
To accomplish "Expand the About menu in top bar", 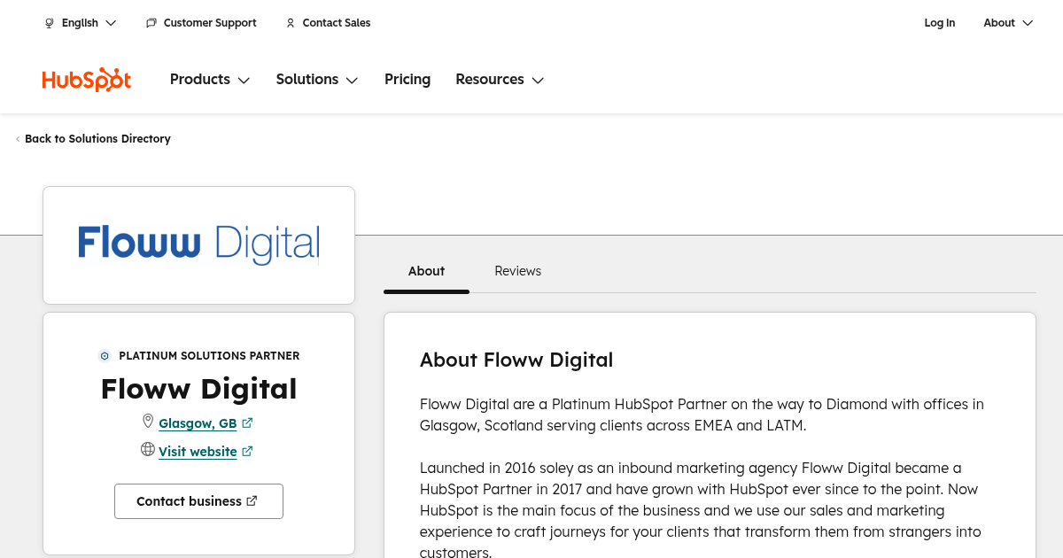I will (1008, 23).
